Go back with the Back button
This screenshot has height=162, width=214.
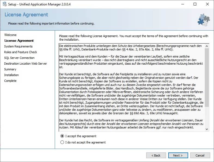pyautogui.click(x=156, y=155)
